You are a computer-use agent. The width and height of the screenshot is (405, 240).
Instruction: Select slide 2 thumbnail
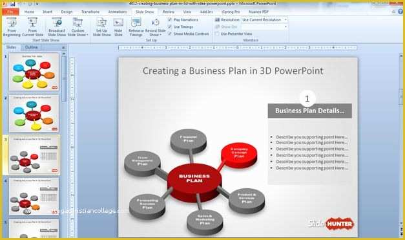coord(34,113)
